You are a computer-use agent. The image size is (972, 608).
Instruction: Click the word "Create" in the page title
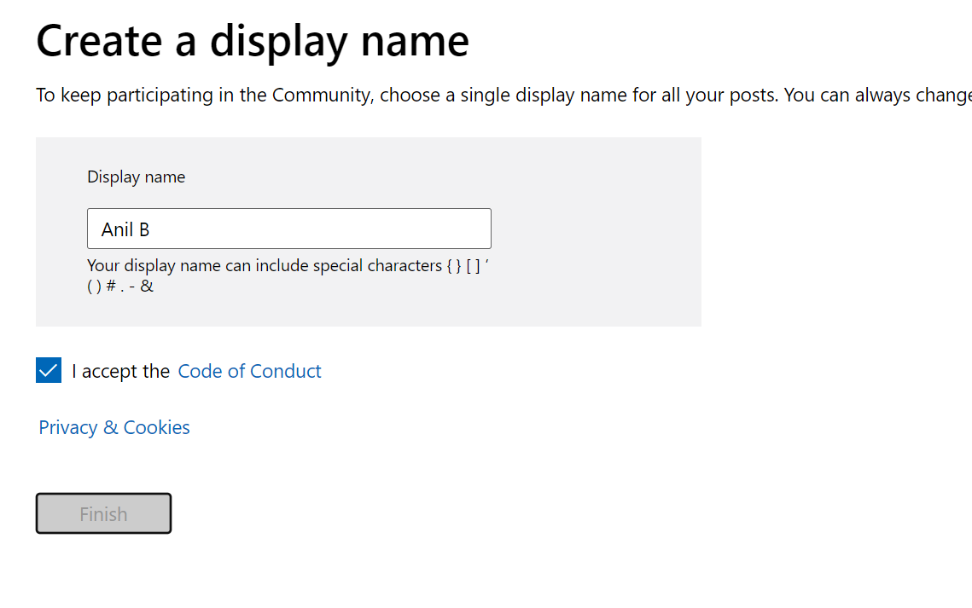(99, 40)
